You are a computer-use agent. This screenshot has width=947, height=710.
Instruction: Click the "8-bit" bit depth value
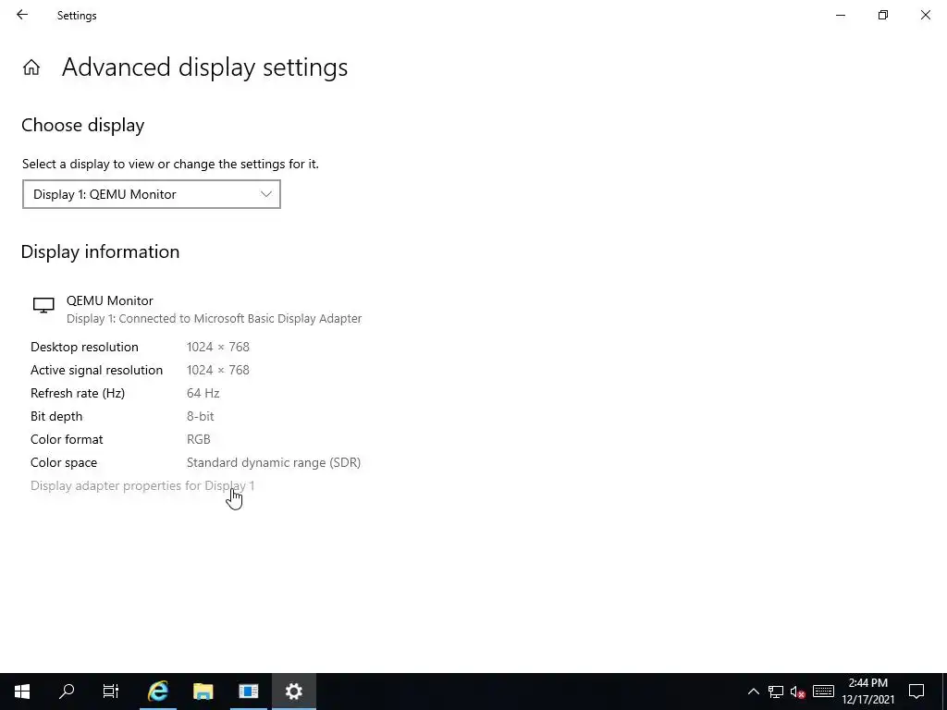click(x=200, y=416)
